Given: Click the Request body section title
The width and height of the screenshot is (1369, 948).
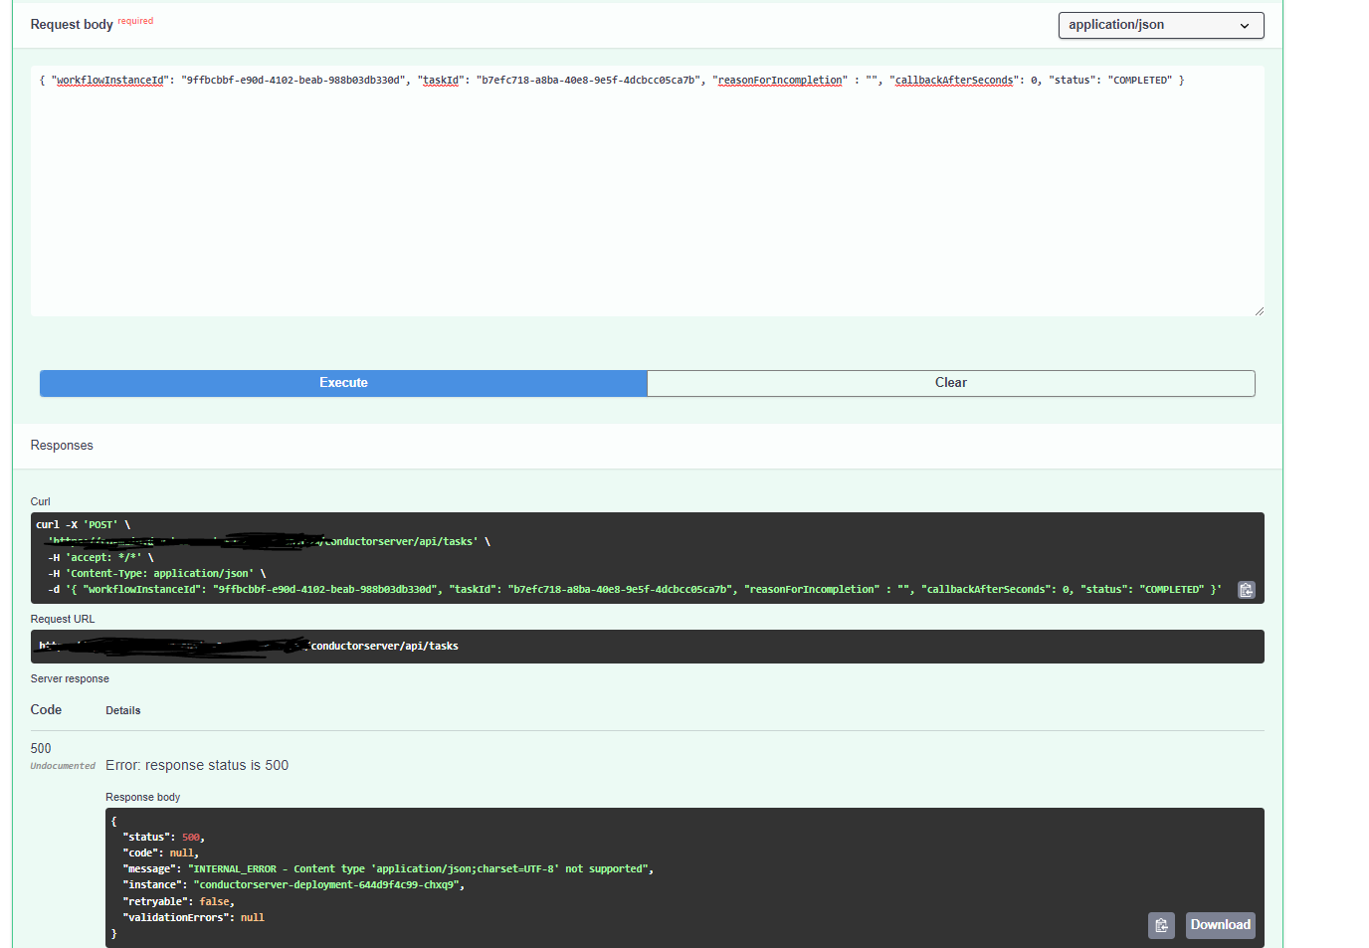Looking at the screenshot, I should pos(71,24).
